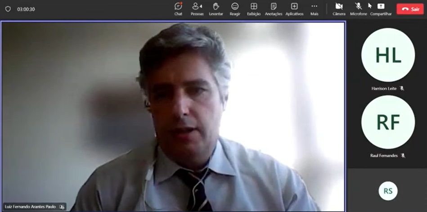Leave the meeting with Sair
The width and height of the screenshot is (427, 212).
point(409,9)
